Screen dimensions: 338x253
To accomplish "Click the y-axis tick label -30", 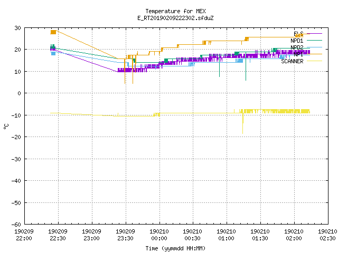I will pos(16,159).
